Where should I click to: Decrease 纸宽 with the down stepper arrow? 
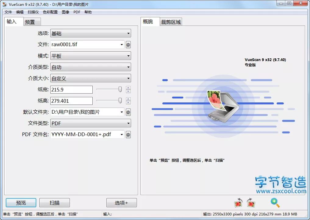point(128,91)
